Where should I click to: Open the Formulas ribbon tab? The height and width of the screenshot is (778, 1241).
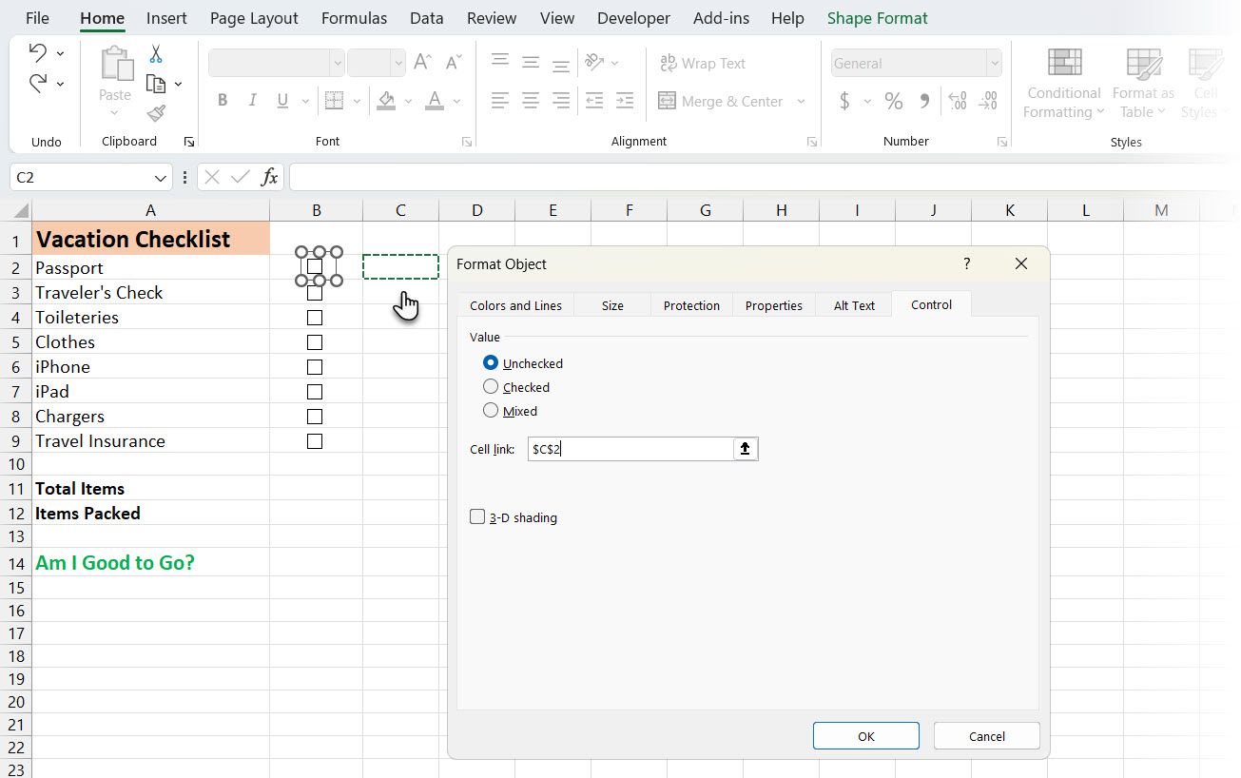coord(354,18)
